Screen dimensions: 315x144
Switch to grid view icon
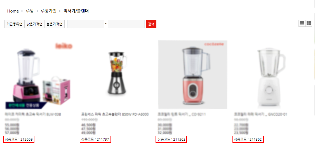309,23
